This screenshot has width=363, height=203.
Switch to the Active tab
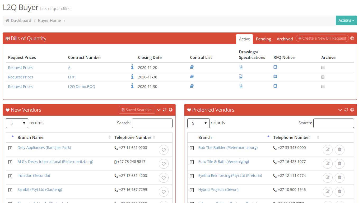(x=244, y=39)
